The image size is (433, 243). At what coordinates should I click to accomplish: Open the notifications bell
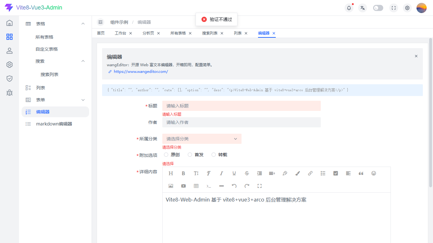(x=349, y=8)
